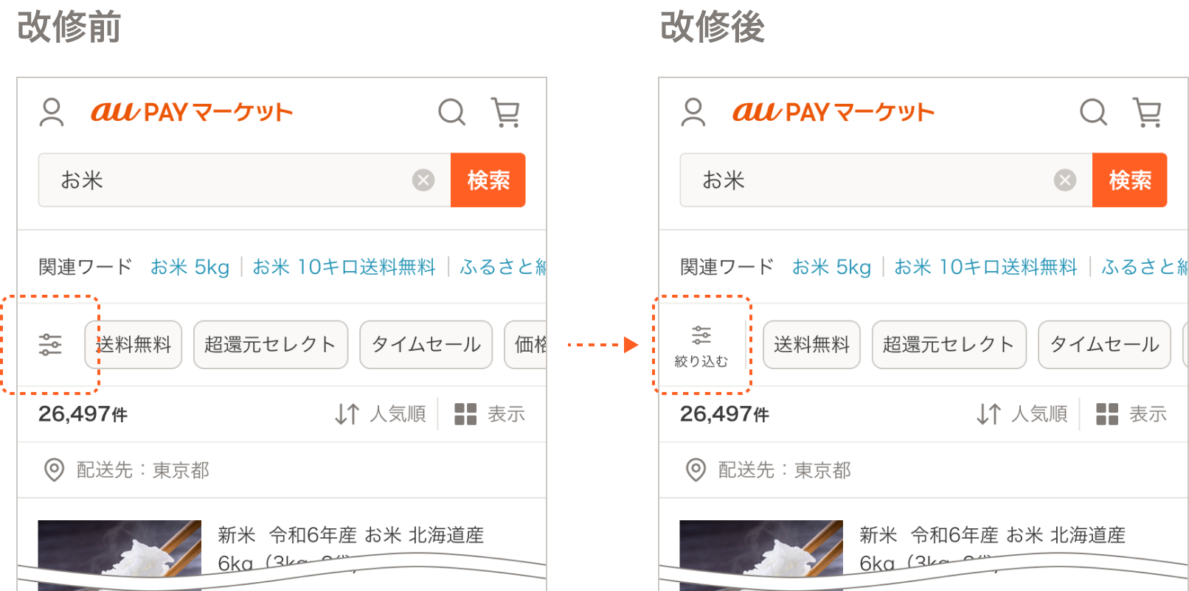Viewport: 1189px width, 591px height.
Task: Open the 人気順 sort selector in 改修前
Action: [381, 414]
